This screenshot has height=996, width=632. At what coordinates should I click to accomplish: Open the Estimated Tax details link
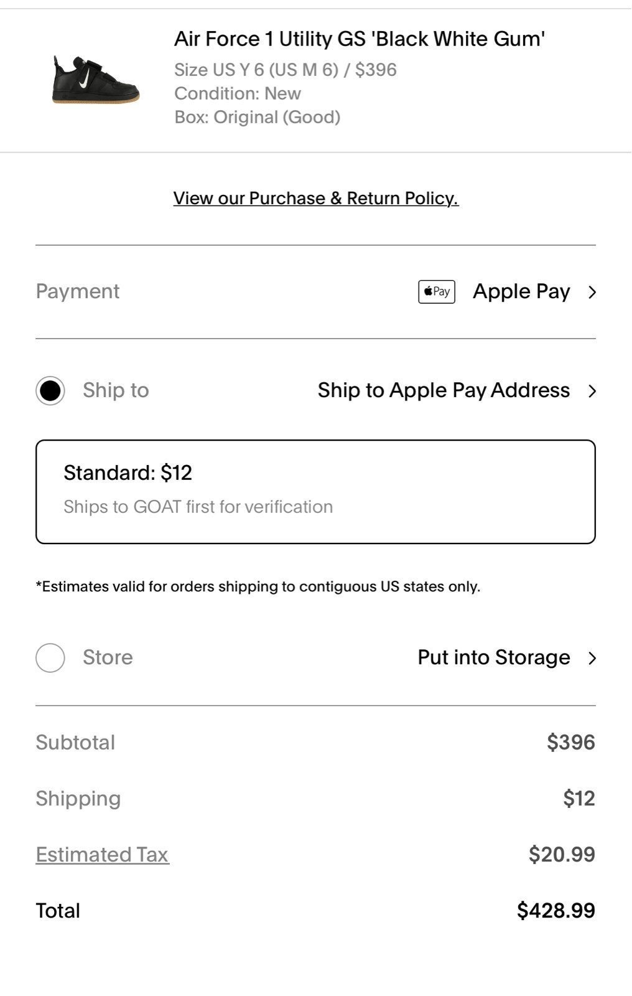(102, 855)
